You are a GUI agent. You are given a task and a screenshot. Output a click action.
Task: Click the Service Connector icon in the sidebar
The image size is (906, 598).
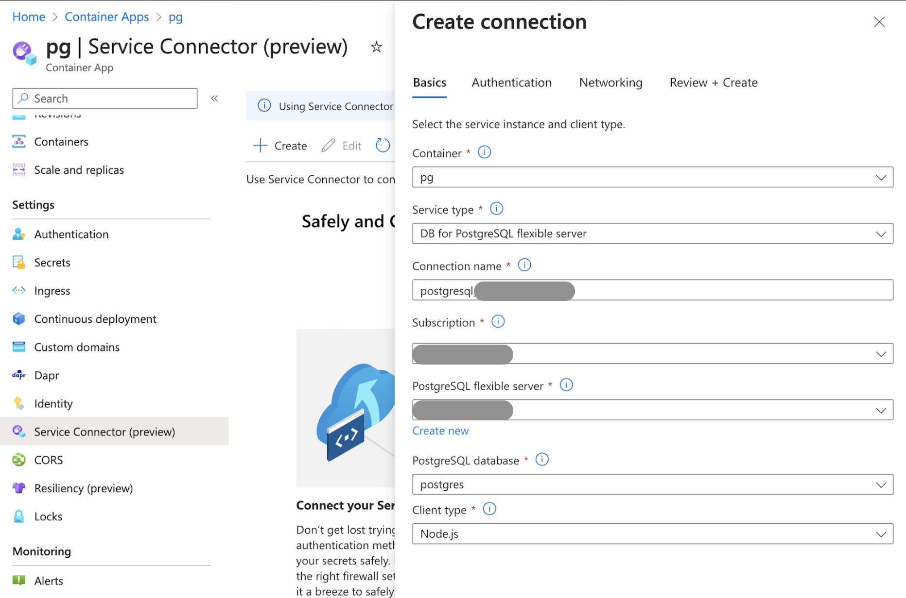point(19,431)
